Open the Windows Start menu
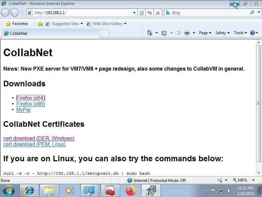Image resolution: width=262 pixels, height=197 pixels. pyautogui.click(x=9, y=190)
